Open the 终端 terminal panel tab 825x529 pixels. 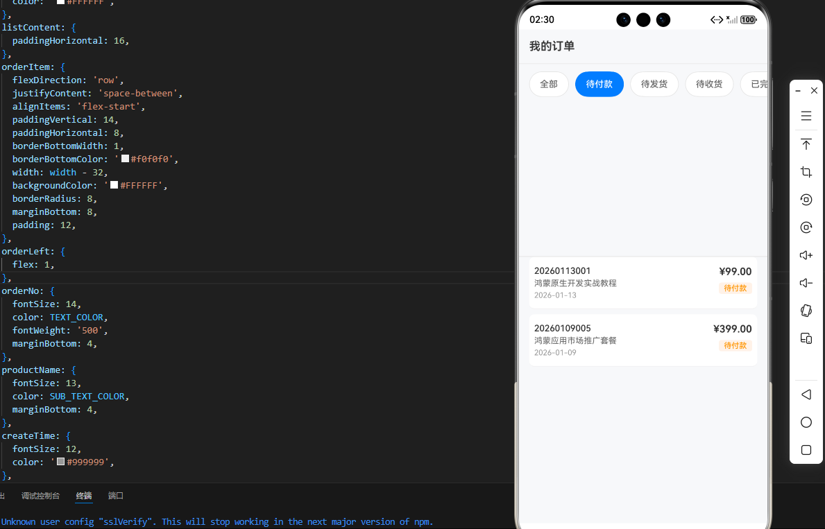tap(84, 496)
